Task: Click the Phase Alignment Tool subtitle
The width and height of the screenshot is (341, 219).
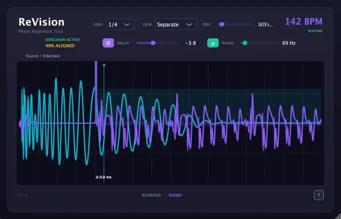Action: pyautogui.click(x=40, y=31)
